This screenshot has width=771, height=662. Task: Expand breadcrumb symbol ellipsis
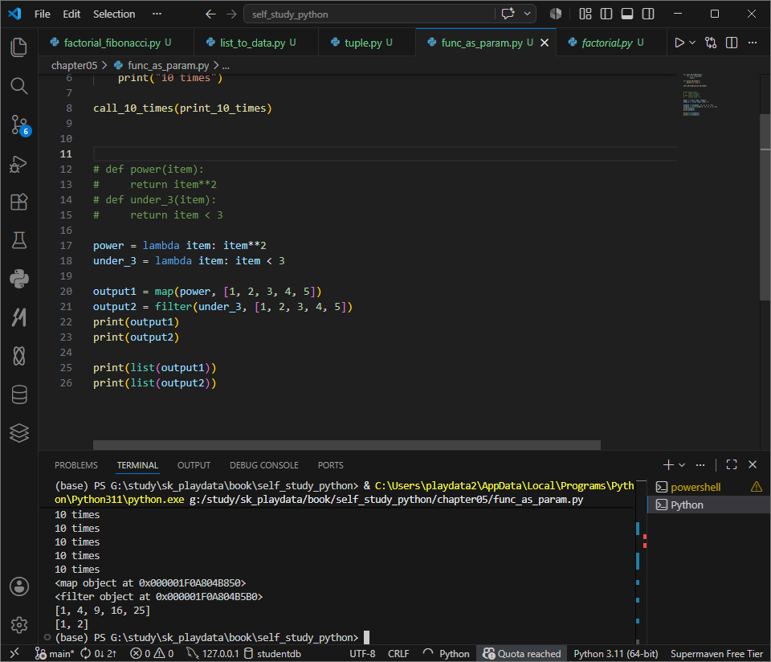click(x=226, y=65)
